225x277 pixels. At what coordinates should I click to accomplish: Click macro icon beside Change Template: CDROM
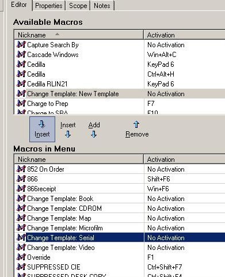21,208
